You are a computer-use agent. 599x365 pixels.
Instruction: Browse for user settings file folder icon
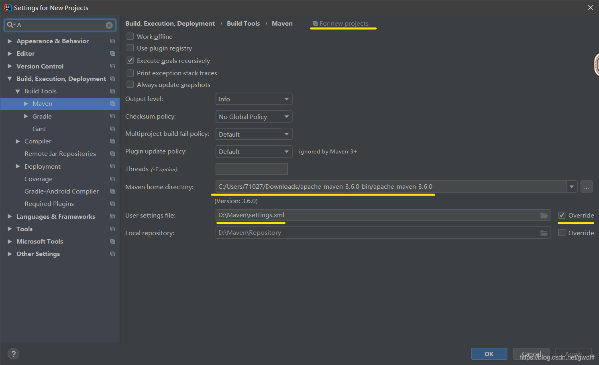(544, 216)
